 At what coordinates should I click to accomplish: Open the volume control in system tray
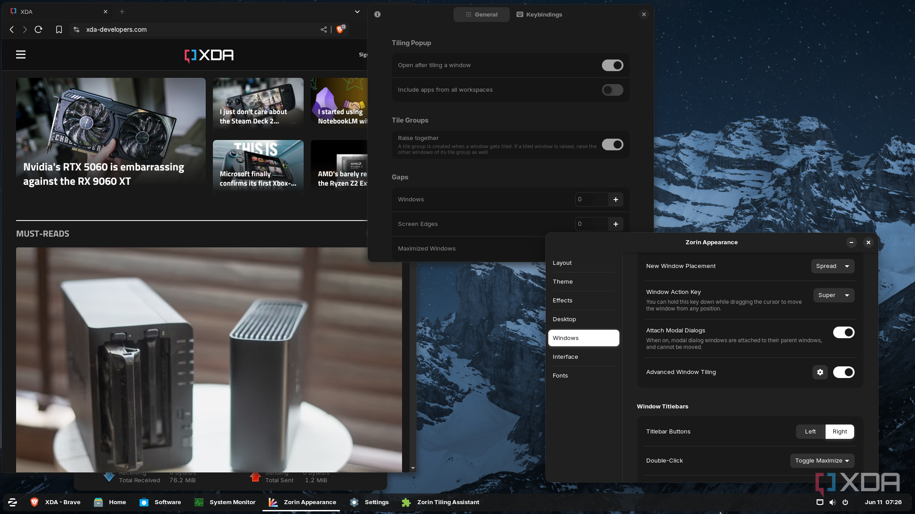[832, 502]
